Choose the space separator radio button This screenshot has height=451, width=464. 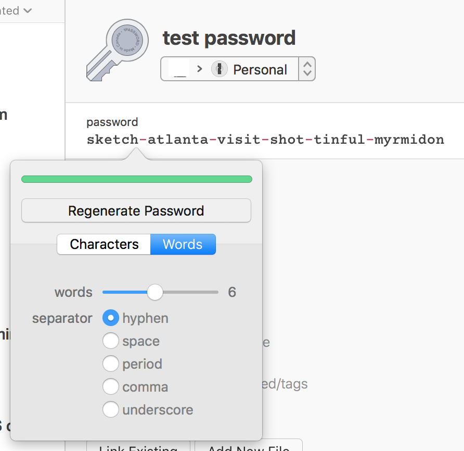(111, 341)
